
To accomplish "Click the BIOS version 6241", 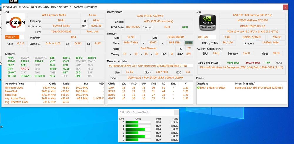I will (x=167, y=27).
